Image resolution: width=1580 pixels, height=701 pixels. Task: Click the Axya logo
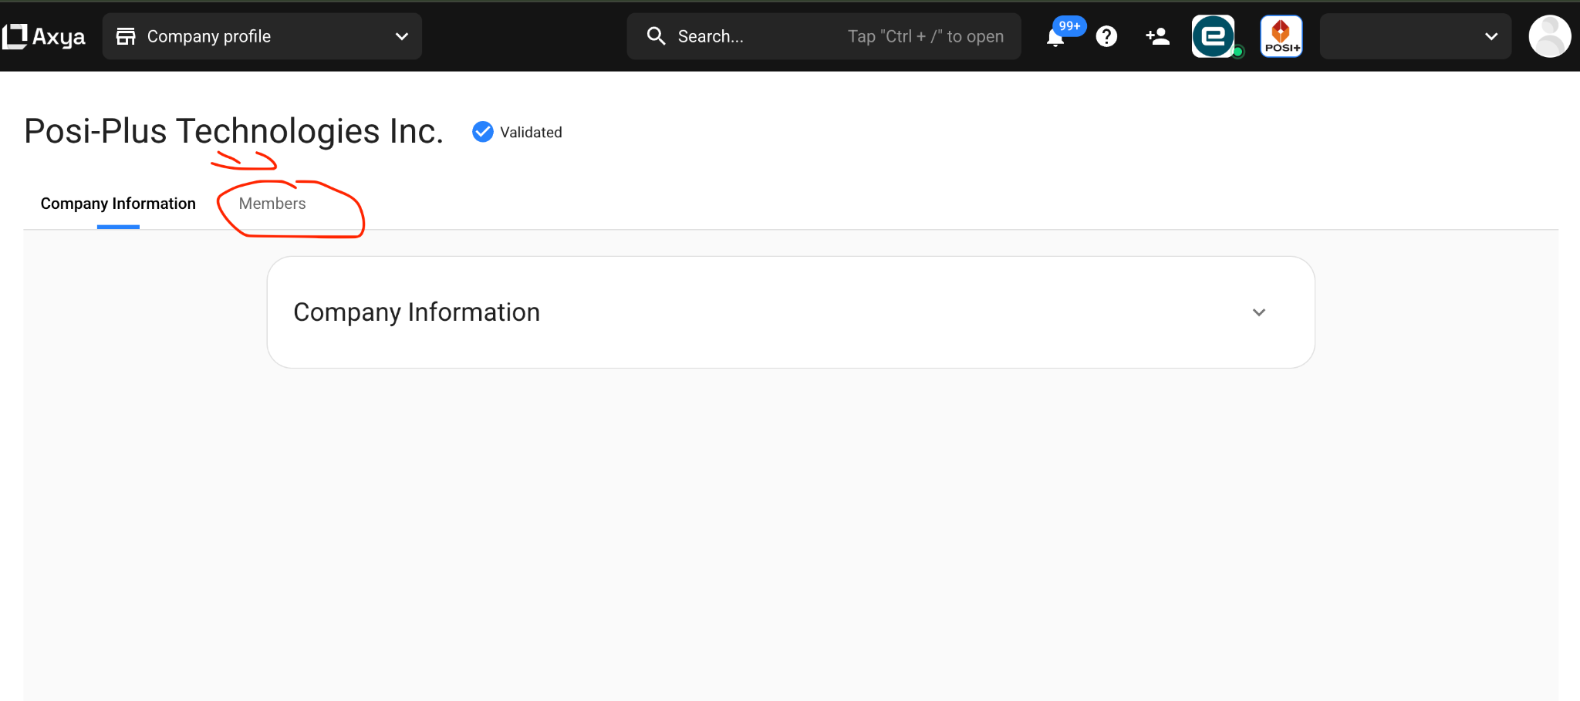[44, 36]
